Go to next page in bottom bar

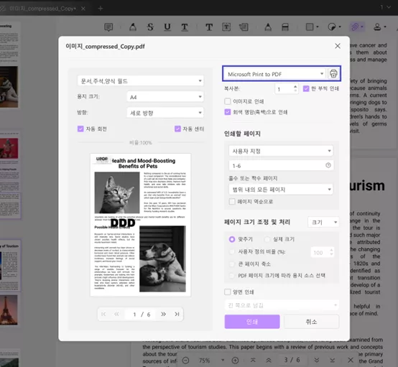pos(317,360)
